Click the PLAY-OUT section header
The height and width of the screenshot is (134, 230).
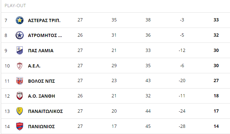pyautogui.click(x=15, y=6)
